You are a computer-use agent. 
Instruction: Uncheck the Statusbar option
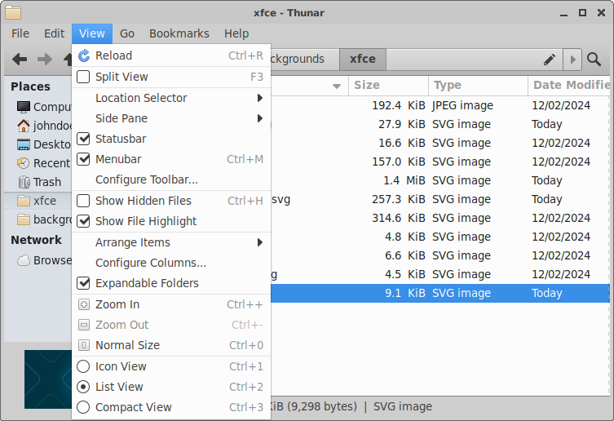83,139
